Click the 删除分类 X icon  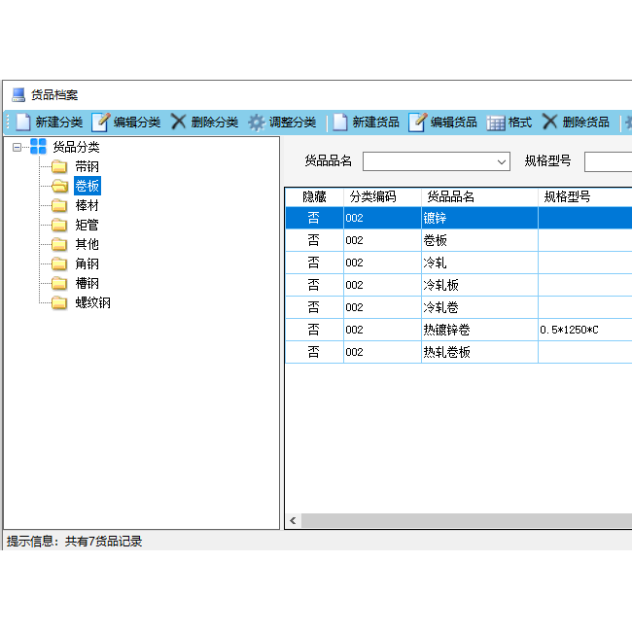click(178, 122)
